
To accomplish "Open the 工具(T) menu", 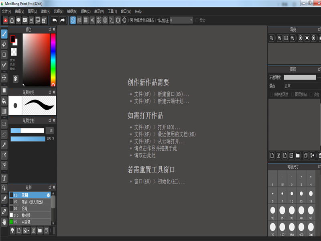I will (x=112, y=12).
